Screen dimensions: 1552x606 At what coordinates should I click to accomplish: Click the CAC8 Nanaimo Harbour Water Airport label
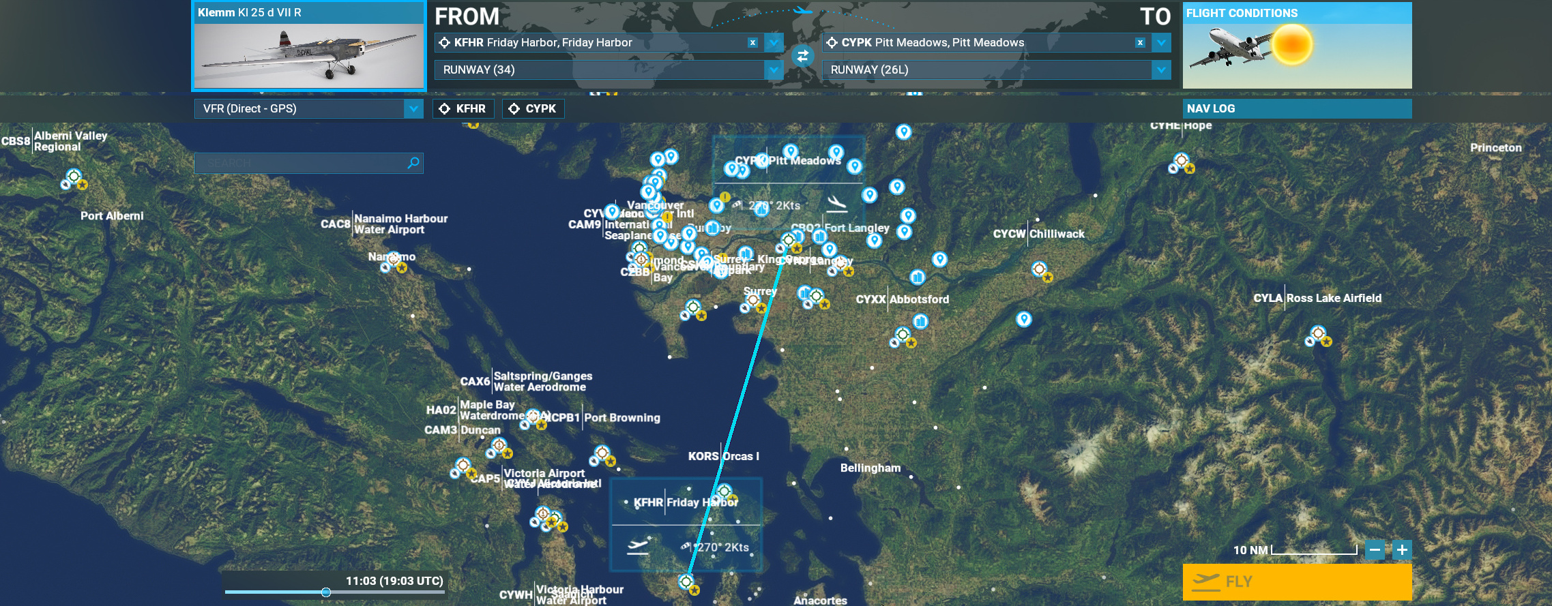(x=384, y=224)
